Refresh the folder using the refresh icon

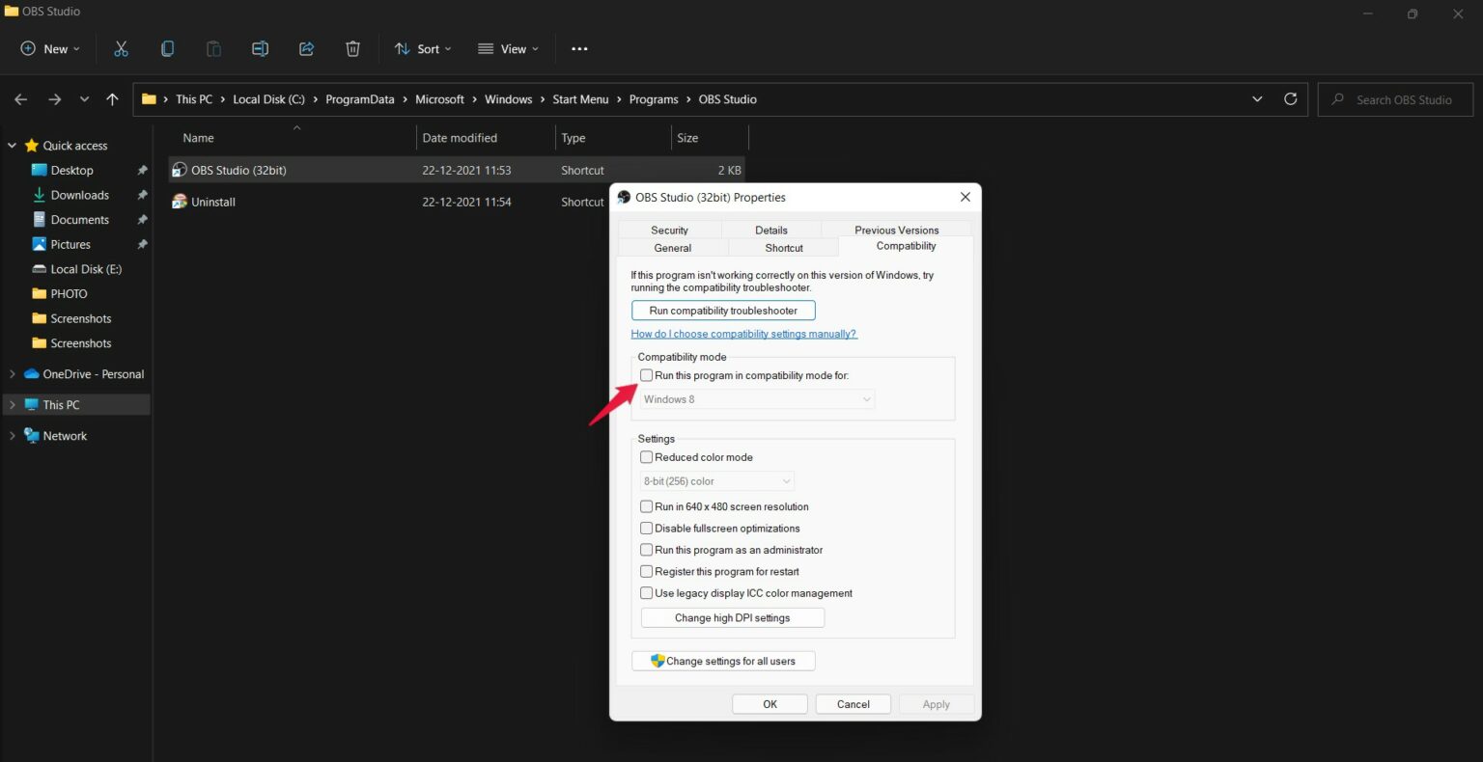coord(1291,98)
